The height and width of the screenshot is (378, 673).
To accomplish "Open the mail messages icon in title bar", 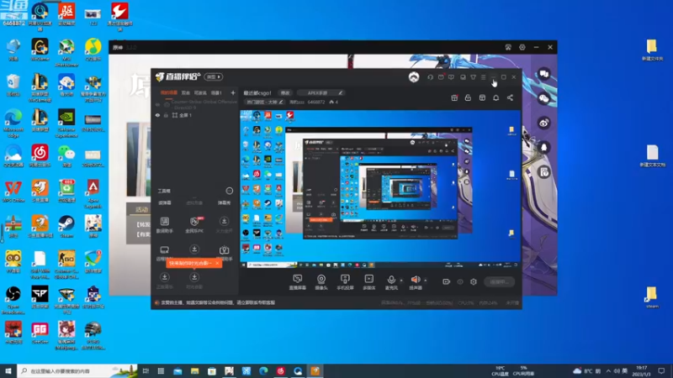I will click(x=441, y=77).
